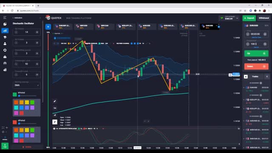
Task: Toggle fullscreen mode icon
Action: tap(3, 127)
